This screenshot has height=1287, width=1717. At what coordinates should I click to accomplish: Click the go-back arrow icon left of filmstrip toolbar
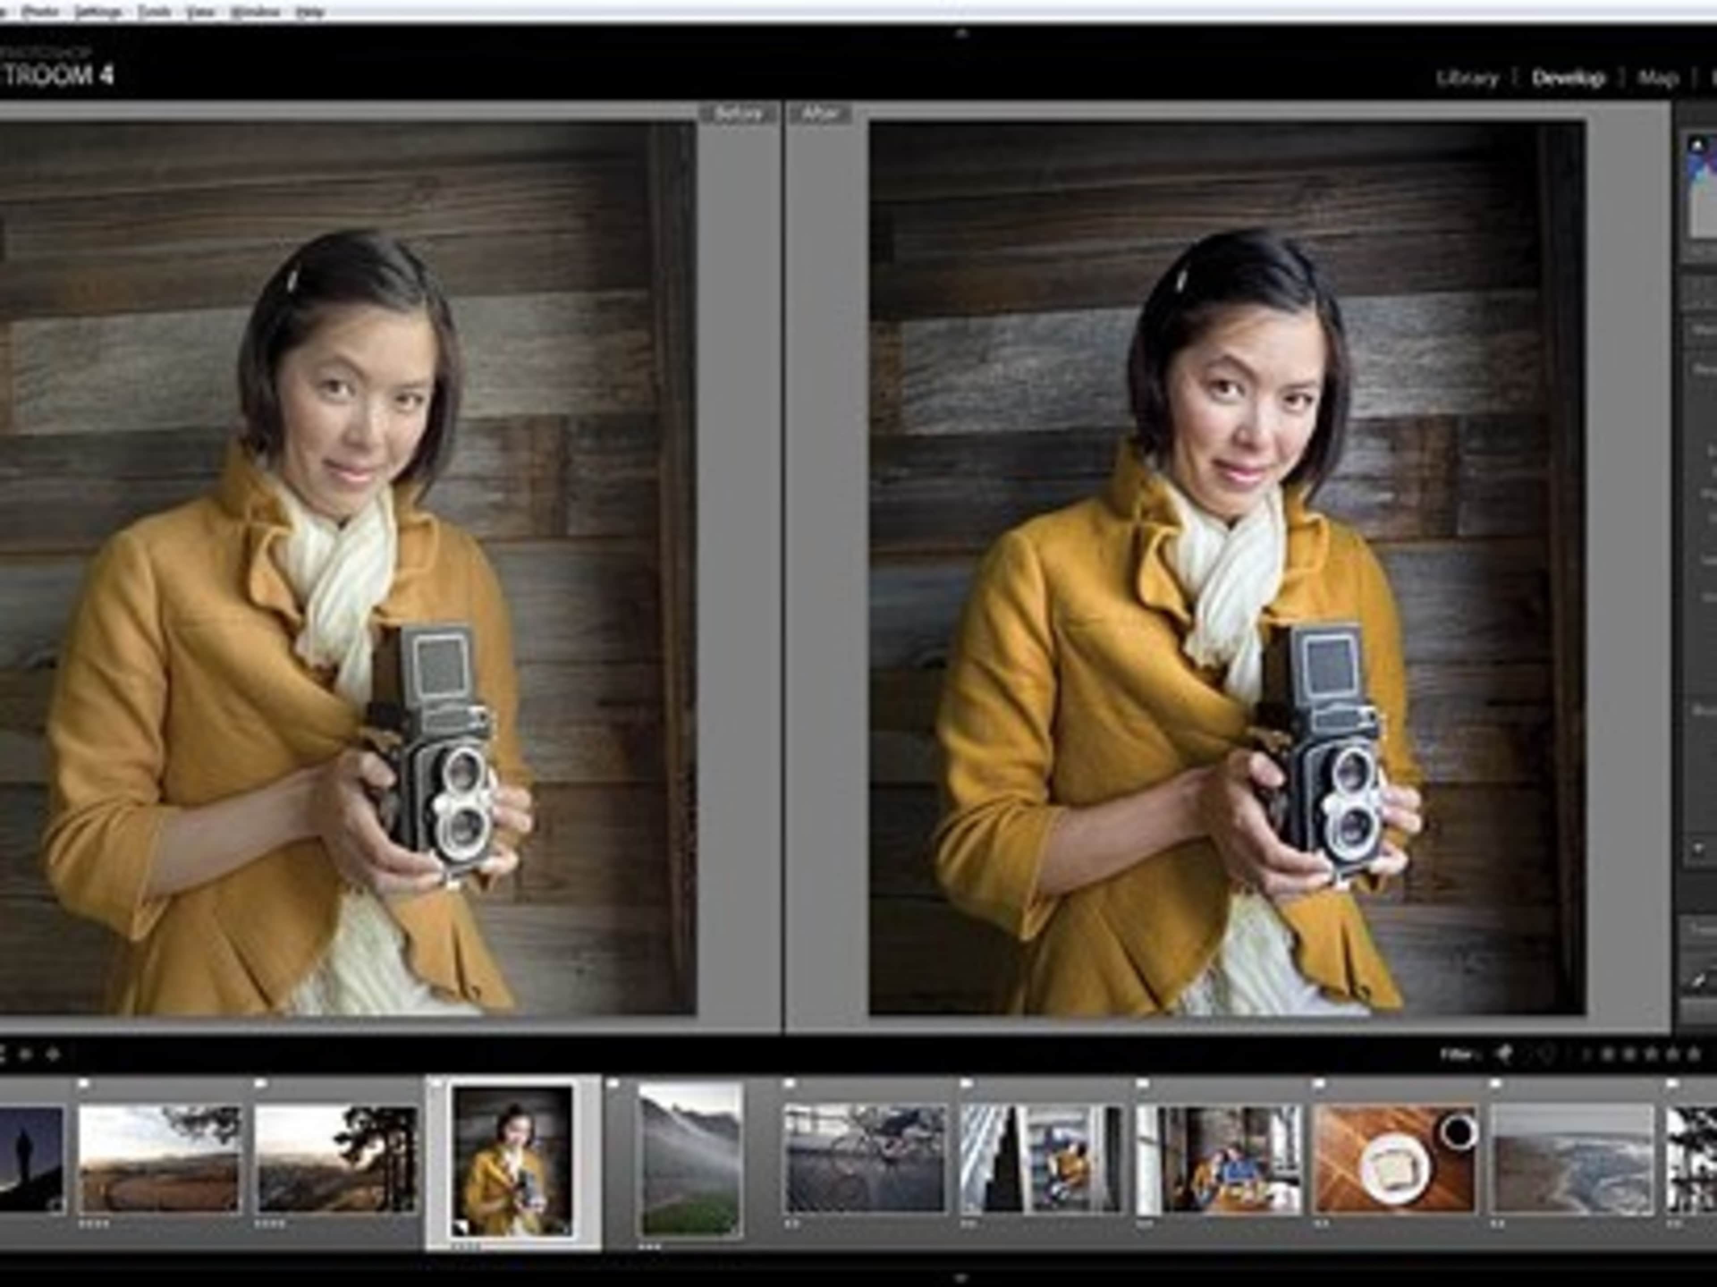click(25, 1054)
